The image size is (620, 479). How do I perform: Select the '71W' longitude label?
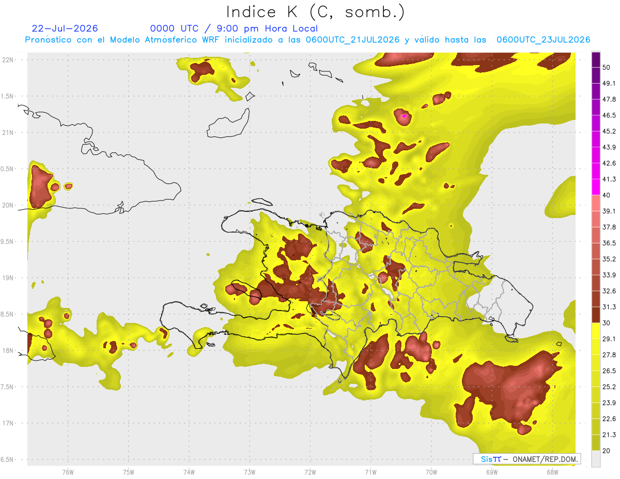tap(370, 471)
